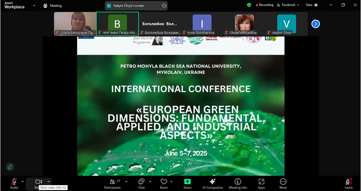Open the More options menu

click(x=283, y=184)
